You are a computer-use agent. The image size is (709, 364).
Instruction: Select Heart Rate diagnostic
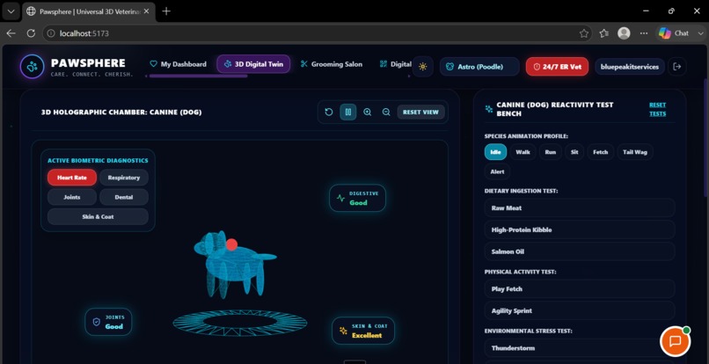point(72,178)
